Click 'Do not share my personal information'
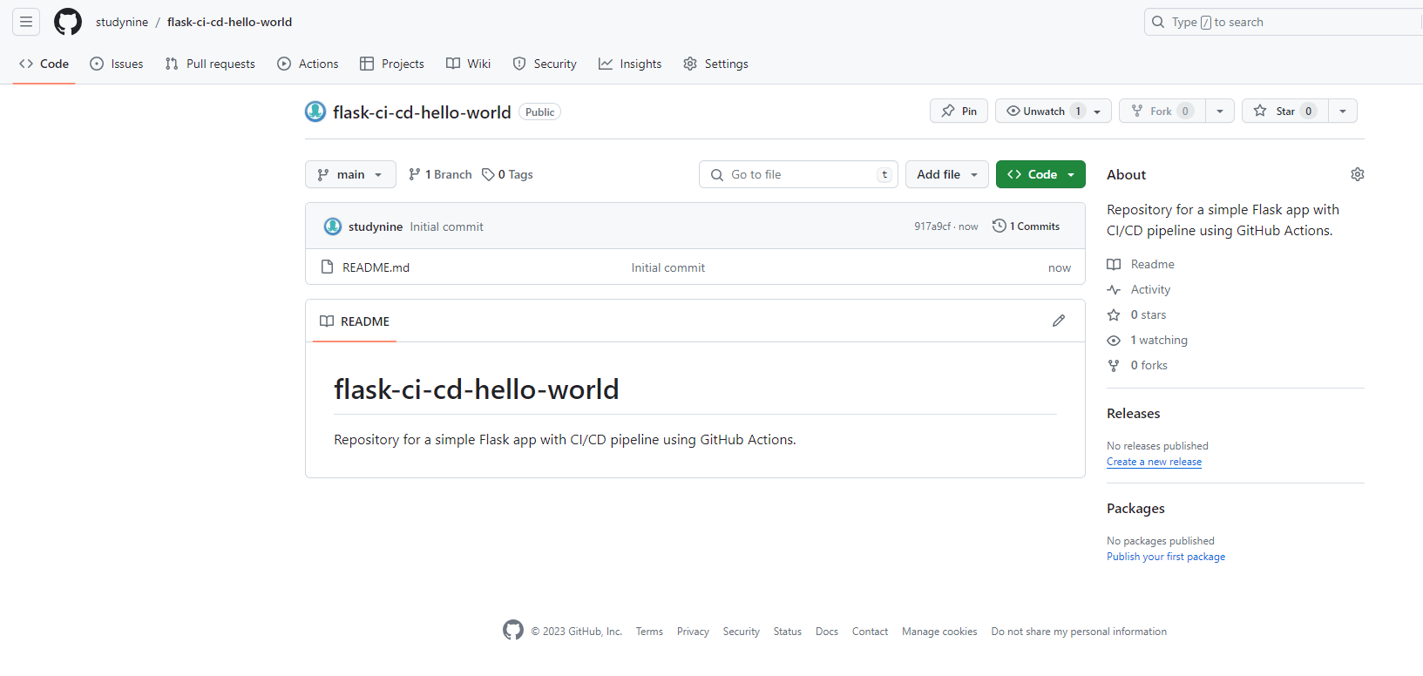Screen dimensions: 1423x676 [x=1079, y=632]
